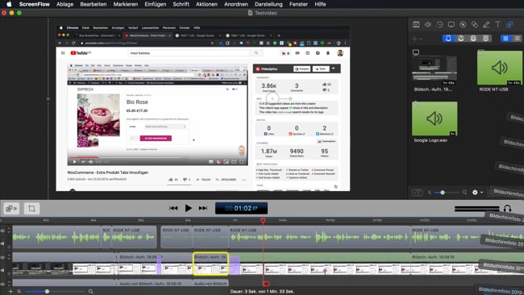
Task: Toggle visibility of the top audio track
Action: [x=2, y=231]
